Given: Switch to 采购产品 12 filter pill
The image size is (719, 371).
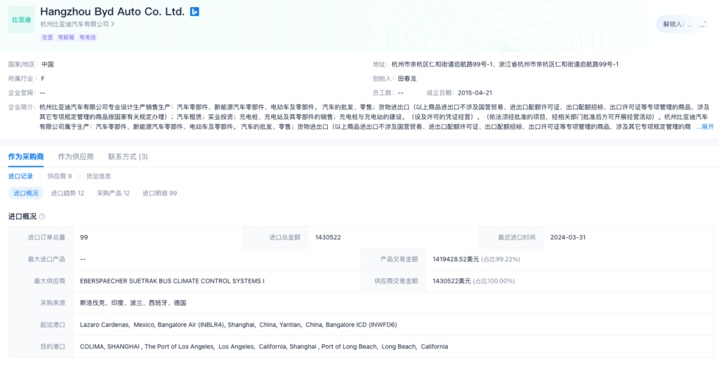Looking at the screenshot, I should click(113, 193).
